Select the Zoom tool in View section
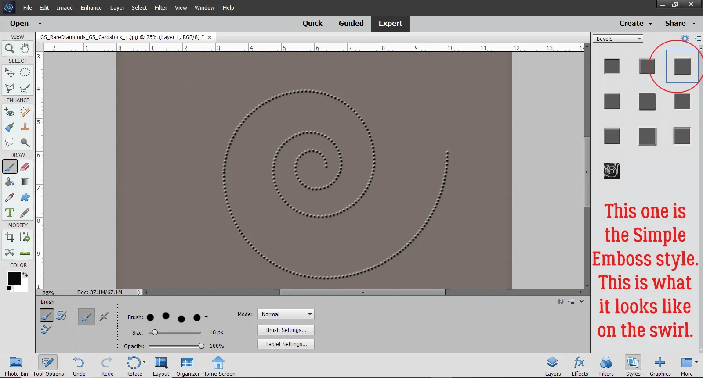Screen dimensions: 703x378 [10, 48]
